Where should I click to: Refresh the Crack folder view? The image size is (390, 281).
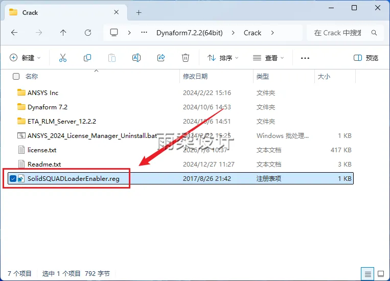[x=88, y=33]
